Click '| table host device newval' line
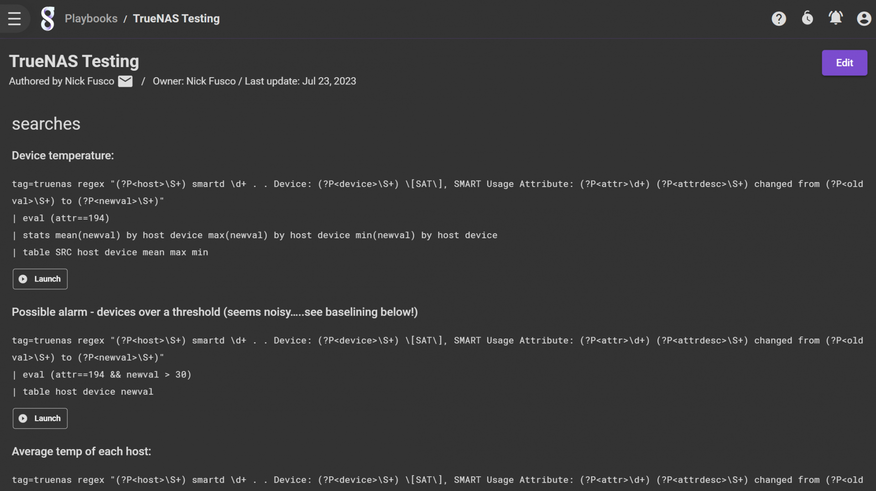Screen dimensions: 876x491 pos(83,392)
